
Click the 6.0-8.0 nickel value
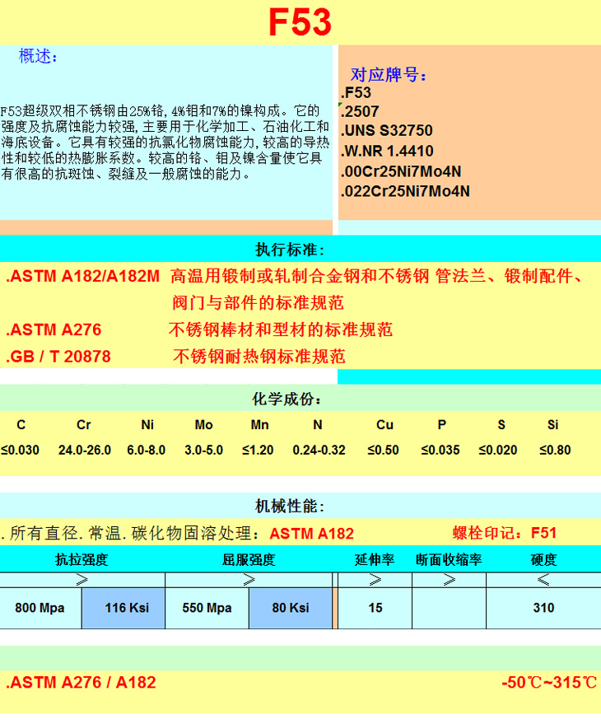click(146, 451)
